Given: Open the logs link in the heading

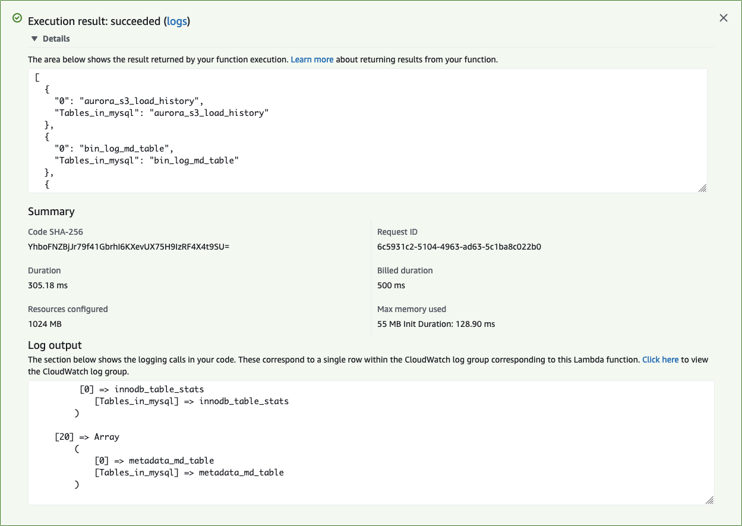Looking at the screenshot, I should point(176,21).
